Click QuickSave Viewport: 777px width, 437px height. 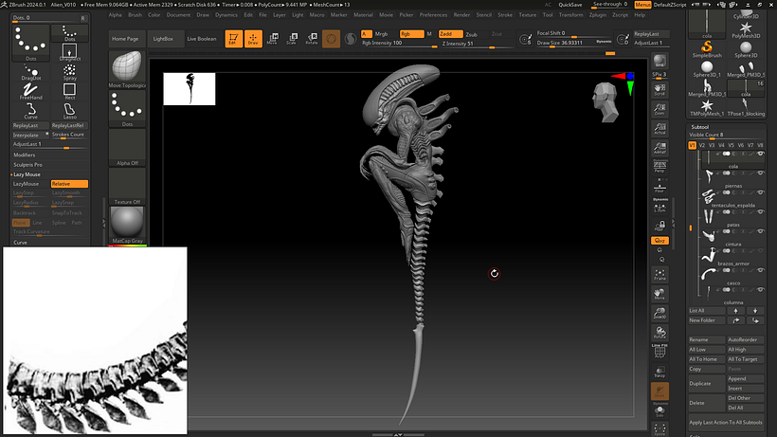point(570,5)
